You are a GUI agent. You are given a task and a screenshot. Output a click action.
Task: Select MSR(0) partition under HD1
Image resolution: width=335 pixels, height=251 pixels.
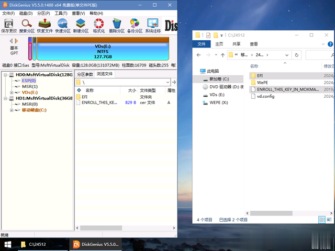coord(30,104)
